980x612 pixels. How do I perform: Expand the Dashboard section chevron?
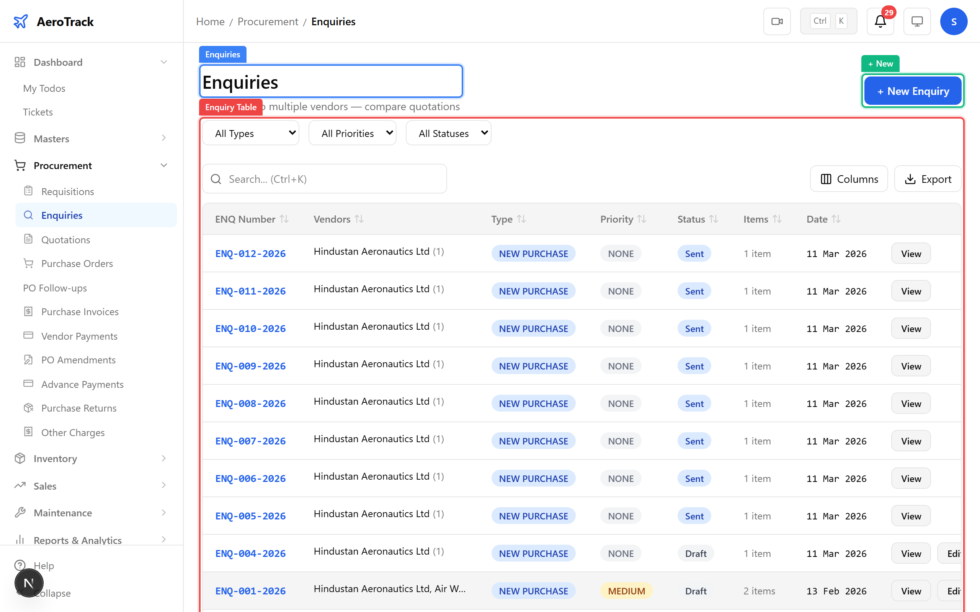pyautogui.click(x=163, y=62)
